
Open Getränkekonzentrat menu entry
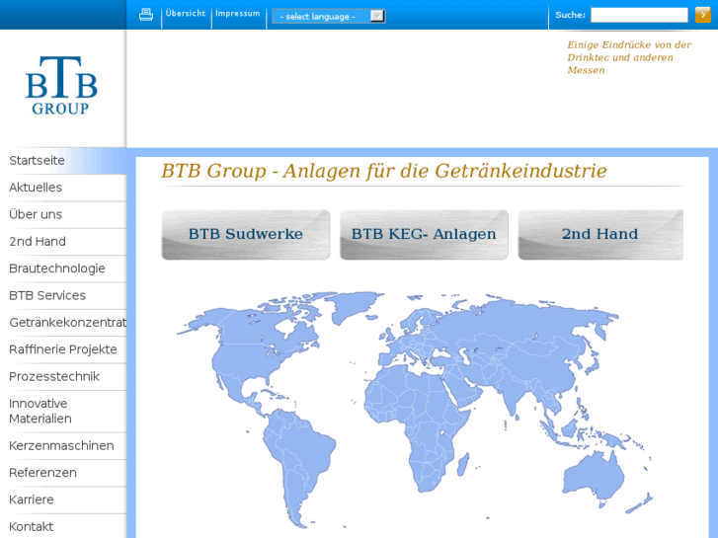tap(63, 323)
